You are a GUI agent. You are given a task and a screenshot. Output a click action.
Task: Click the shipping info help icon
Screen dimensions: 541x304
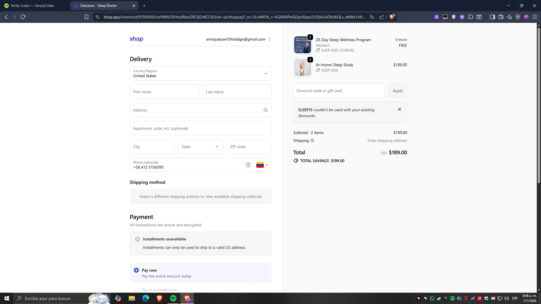312,140
